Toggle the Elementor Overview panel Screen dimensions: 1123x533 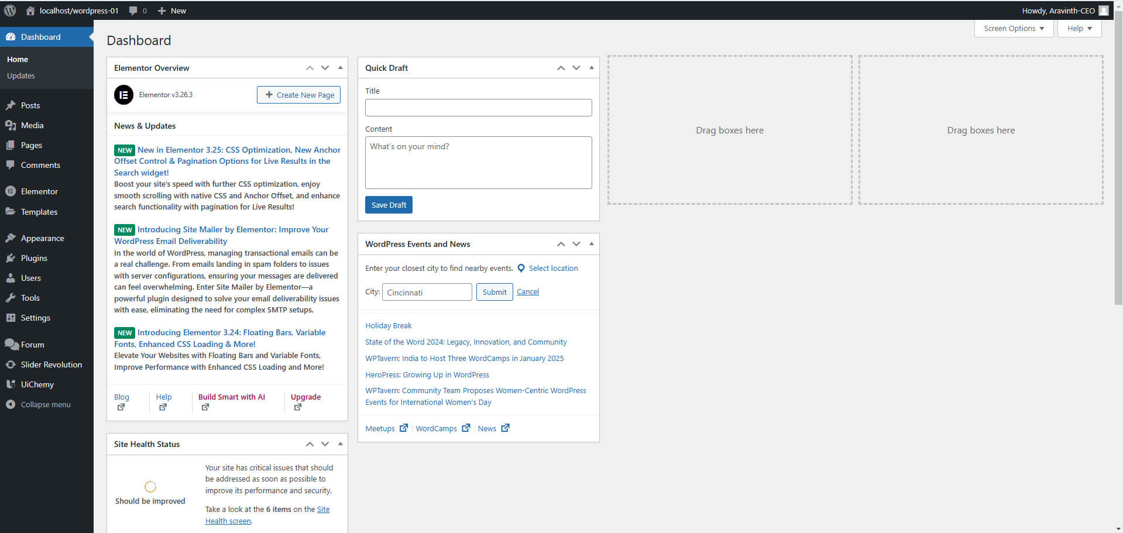coord(341,68)
